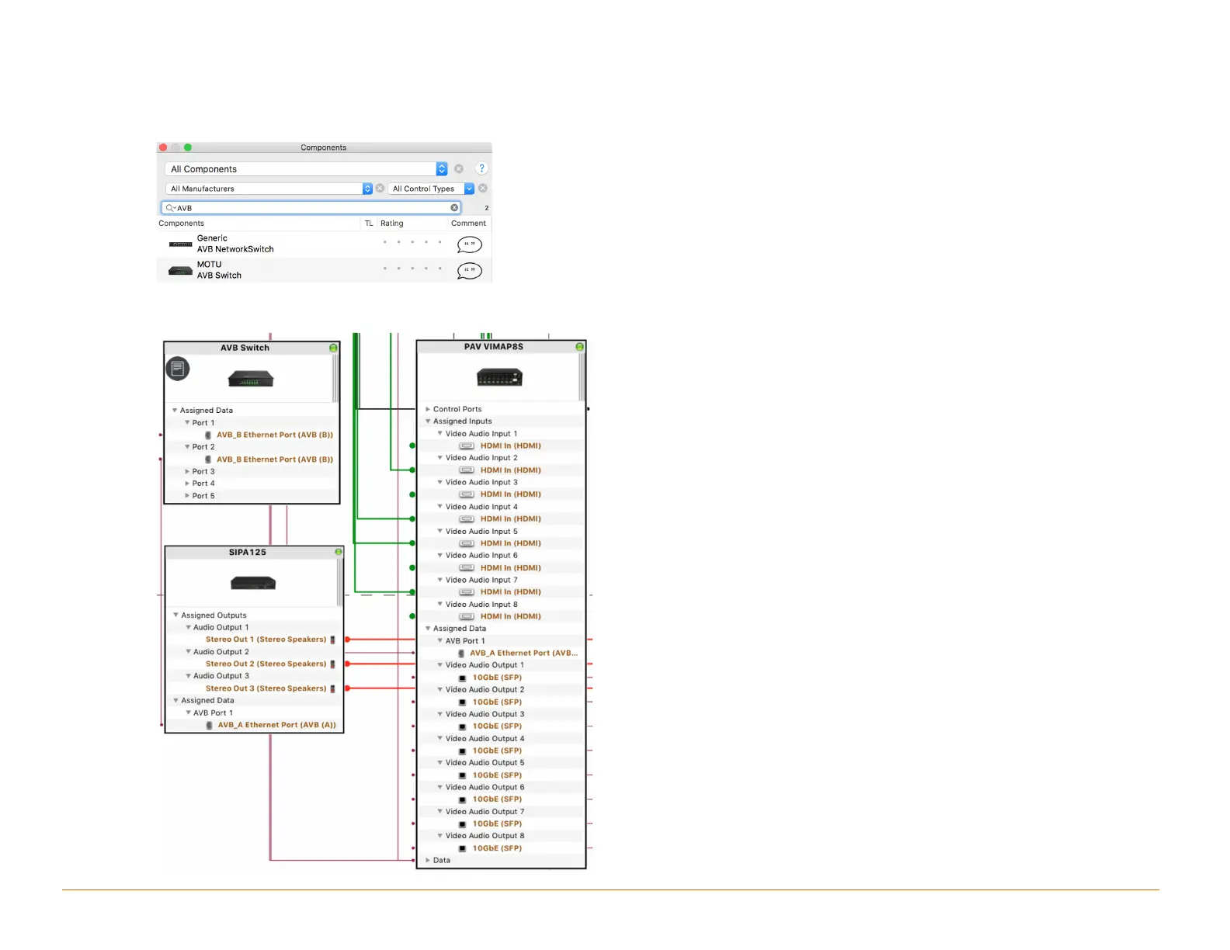This screenshot has width=1230, height=950.
Task: Expand Data section in PAV VIMAP8S
Action: pos(428,861)
